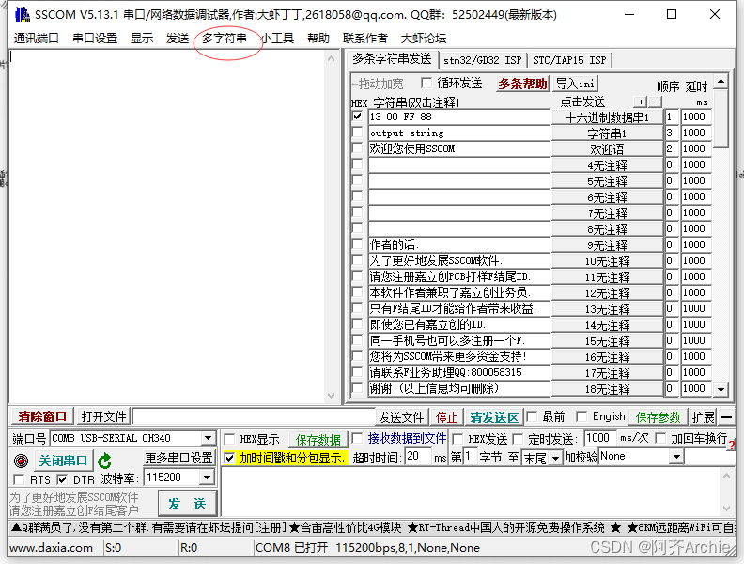
Task: Click the red question mark help icon
Action: click(x=732, y=445)
